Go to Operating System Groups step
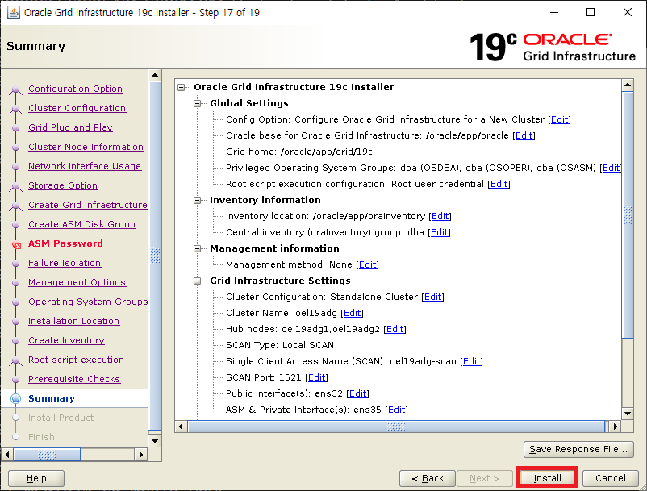 pyautogui.click(x=87, y=302)
